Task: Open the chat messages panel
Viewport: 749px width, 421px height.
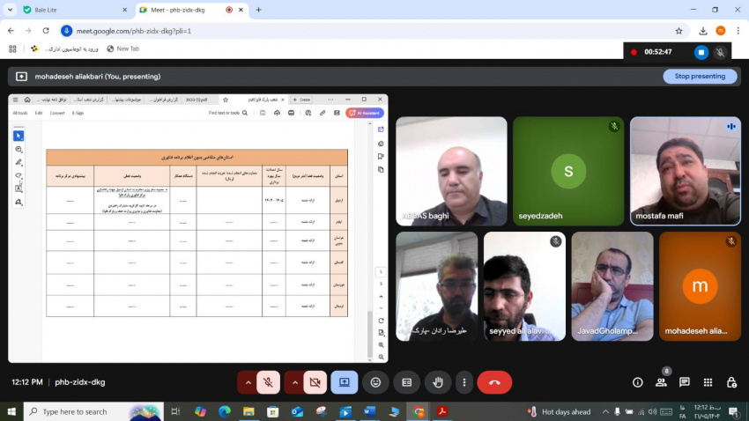Action: (685, 382)
